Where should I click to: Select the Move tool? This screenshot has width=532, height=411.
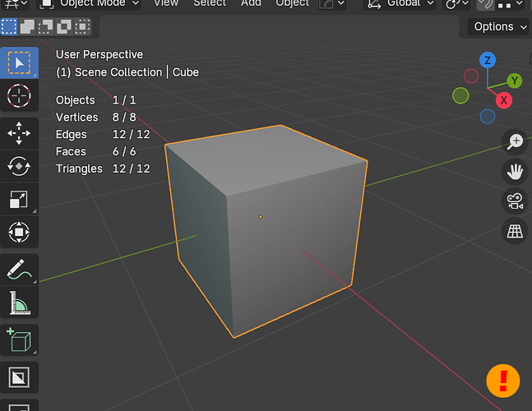pyautogui.click(x=19, y=133)
